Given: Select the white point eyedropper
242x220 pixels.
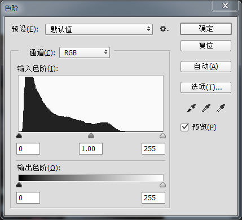Looking at the screenshot, I should [221, 108].
